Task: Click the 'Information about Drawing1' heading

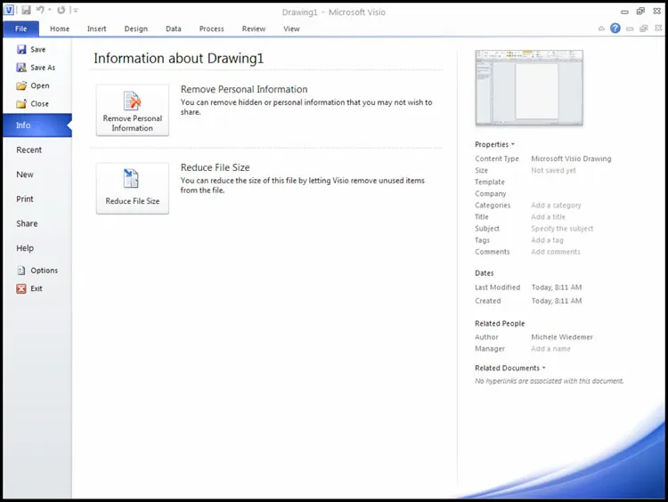Action: coord(178,59)
